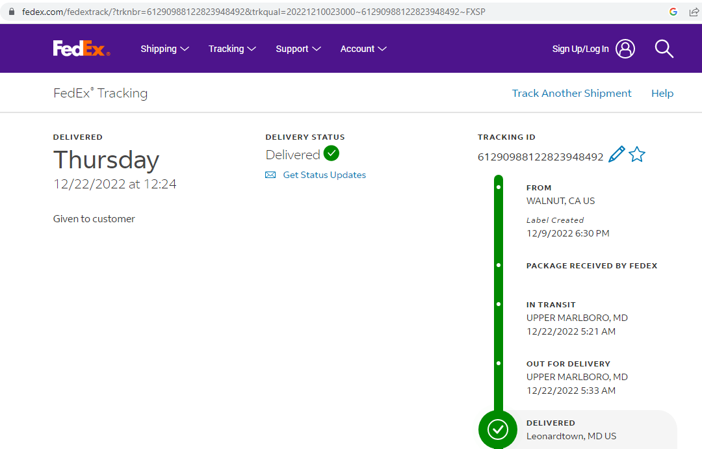This screenshot has height=449, width=702.
Task: Star this shipment to favorite it
Action: 637,155
